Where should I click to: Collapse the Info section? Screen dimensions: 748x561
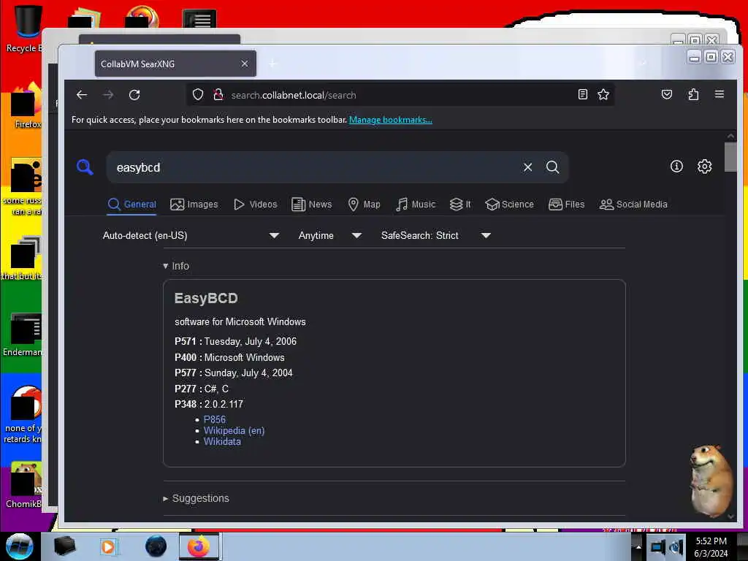(176, 266)
